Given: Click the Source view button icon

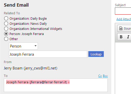Looking at the screenshot, I should pos(121,29).
